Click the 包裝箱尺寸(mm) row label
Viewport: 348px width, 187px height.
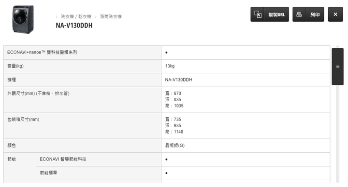(x=23, y=120)
